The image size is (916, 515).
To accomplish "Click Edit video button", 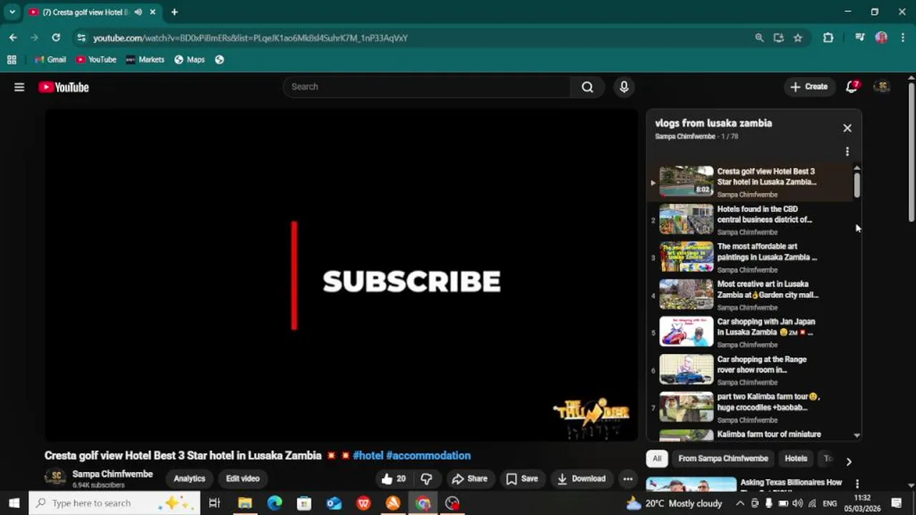I will (x=243, y=479).
